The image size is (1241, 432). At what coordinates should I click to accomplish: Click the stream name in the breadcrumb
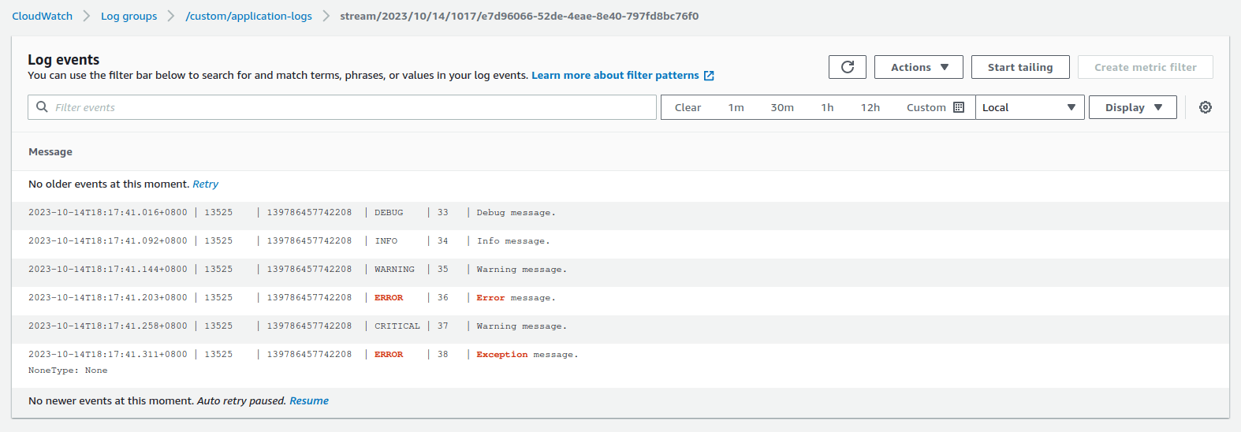click(519, 16)
